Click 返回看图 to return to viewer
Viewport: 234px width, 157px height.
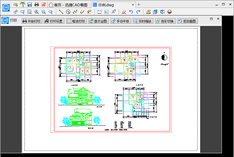pos(188,21)
